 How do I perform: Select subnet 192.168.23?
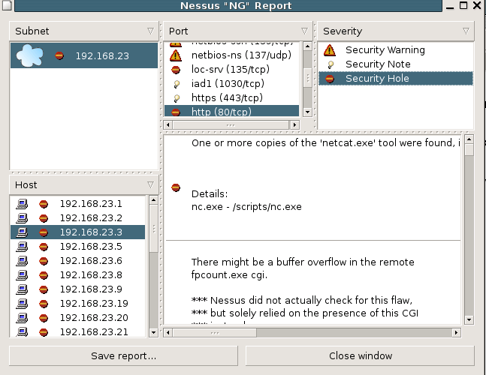(x=84, y=55)
